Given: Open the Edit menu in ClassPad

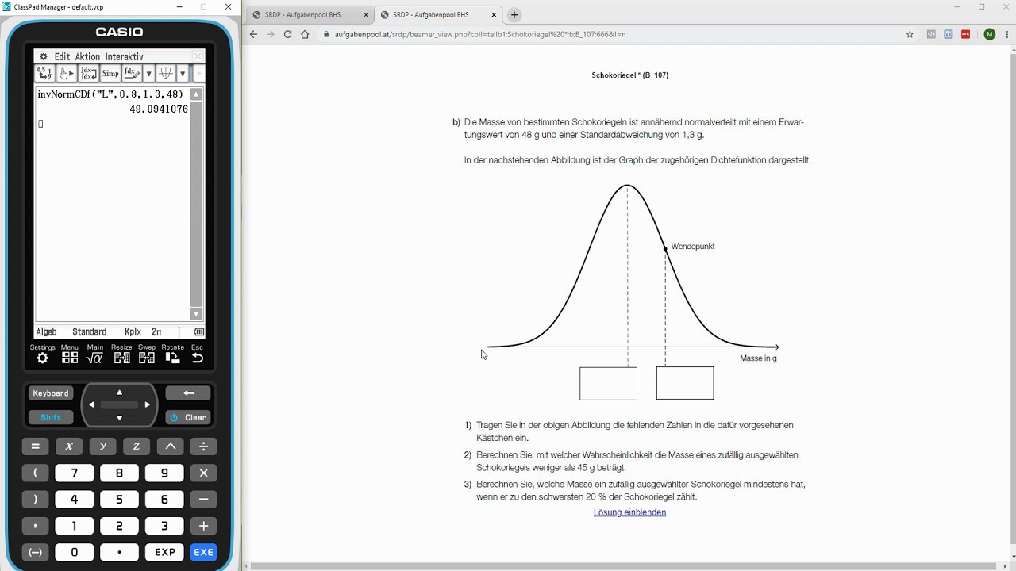Looking at the screenshot, I should click(x=62, y=57).
